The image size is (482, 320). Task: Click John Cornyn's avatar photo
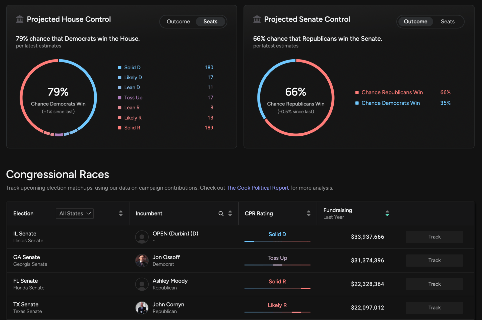coord(142,308)
